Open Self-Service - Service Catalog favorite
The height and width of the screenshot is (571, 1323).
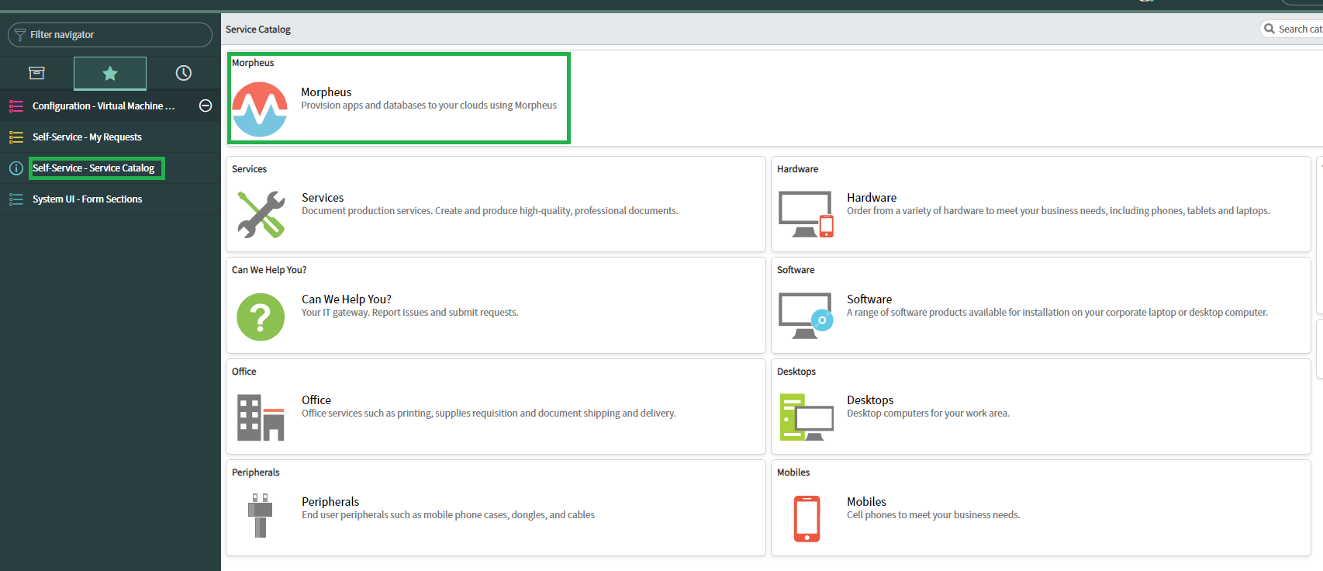pos(94,168)
